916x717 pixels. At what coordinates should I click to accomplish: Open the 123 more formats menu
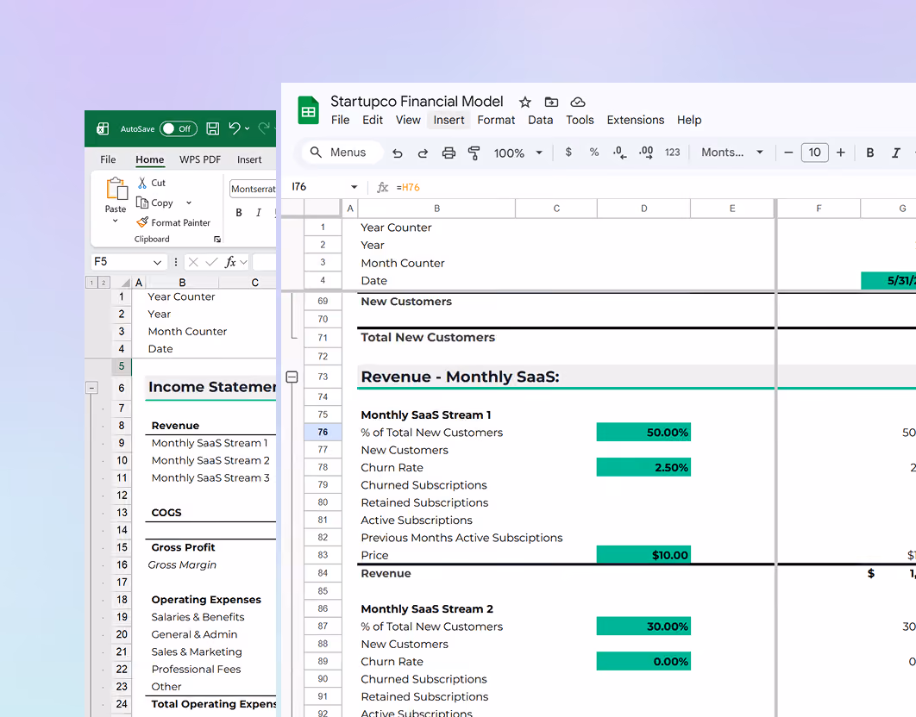coord(673,153)
